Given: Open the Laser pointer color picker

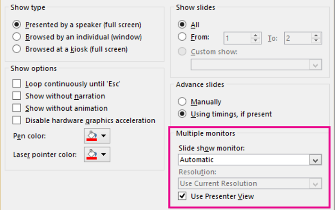Looking at the screenshot, I should (x=97, y=154).
